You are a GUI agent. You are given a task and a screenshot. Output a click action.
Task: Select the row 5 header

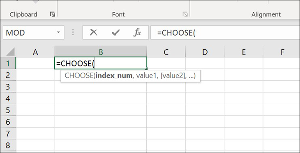[8, 110]
